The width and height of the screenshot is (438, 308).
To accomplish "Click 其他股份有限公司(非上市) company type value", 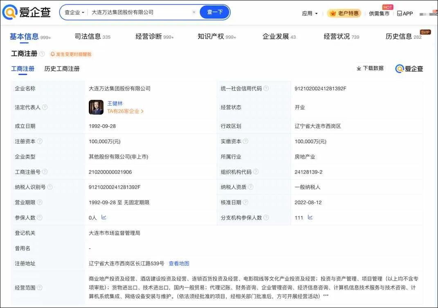I will [119, 157].
